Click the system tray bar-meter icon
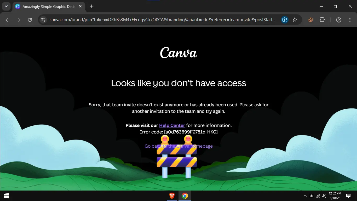This screenshot has width=357, height=201. [312, 196]
